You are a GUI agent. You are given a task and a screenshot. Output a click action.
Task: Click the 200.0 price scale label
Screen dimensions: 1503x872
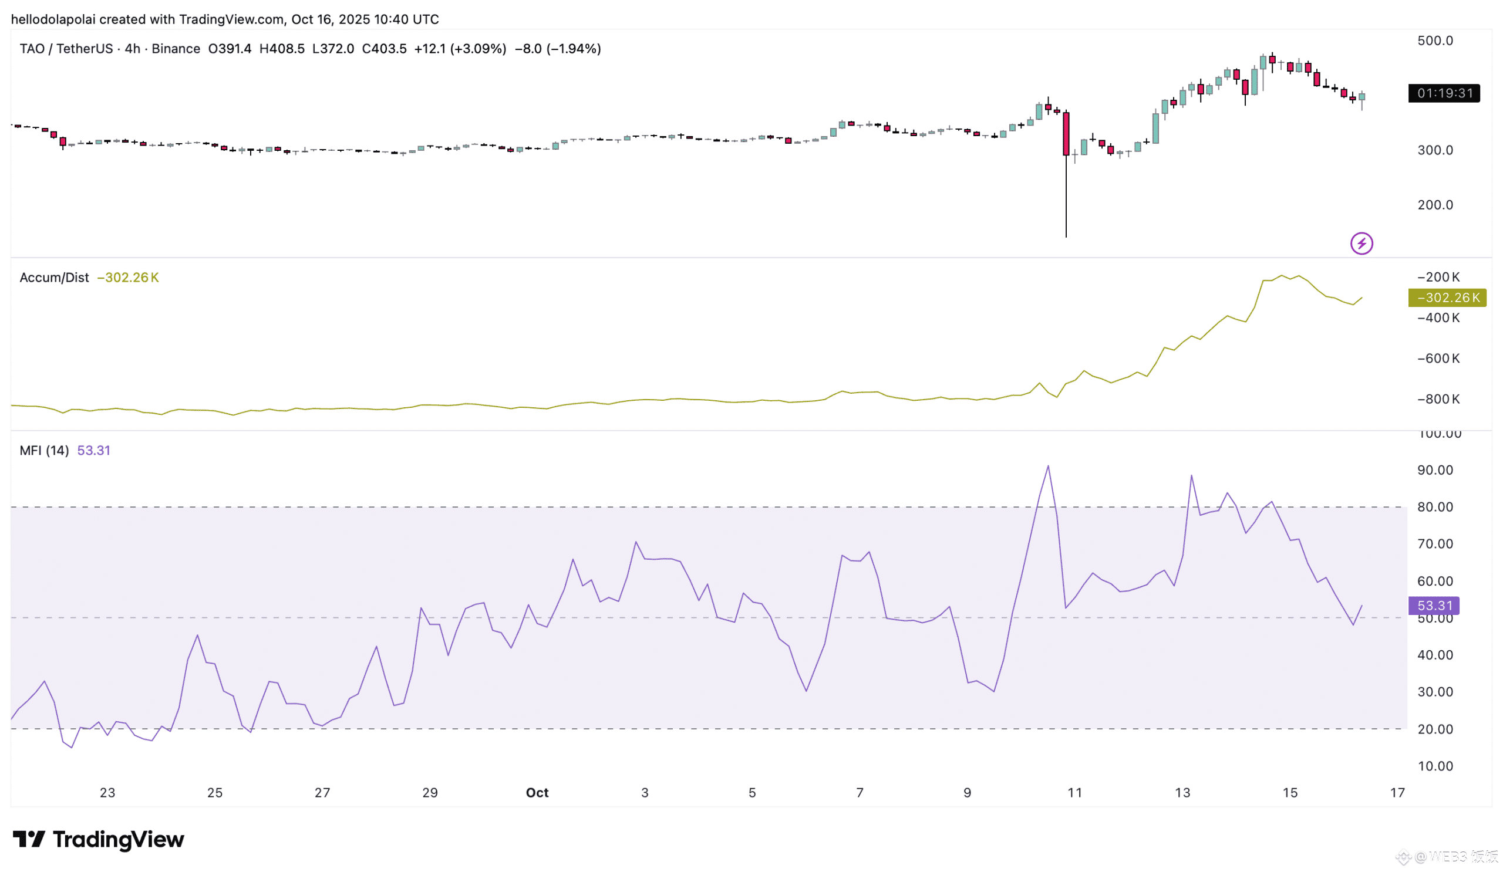point(1435,205)
